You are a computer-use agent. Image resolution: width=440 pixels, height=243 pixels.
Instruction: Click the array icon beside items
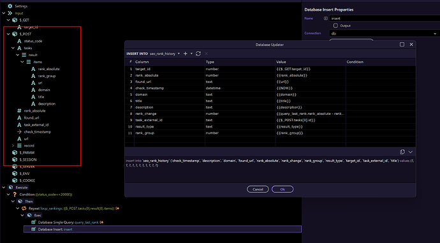point(29,62)
